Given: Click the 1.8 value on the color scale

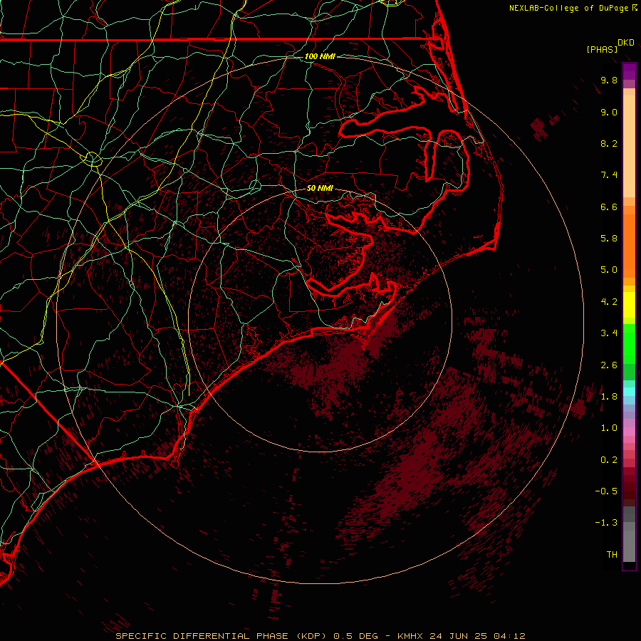Looking at the screenshot, I should 609,397.
